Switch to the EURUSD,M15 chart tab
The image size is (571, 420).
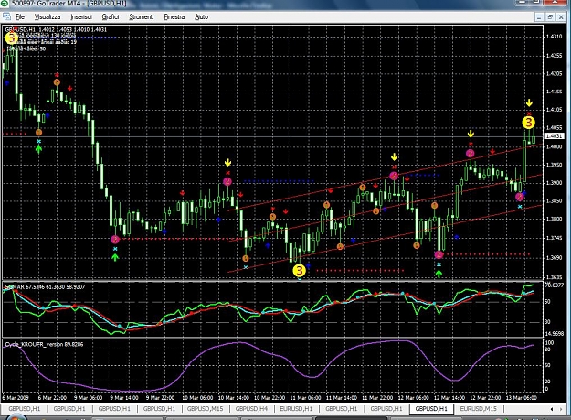tap(478, 409)
